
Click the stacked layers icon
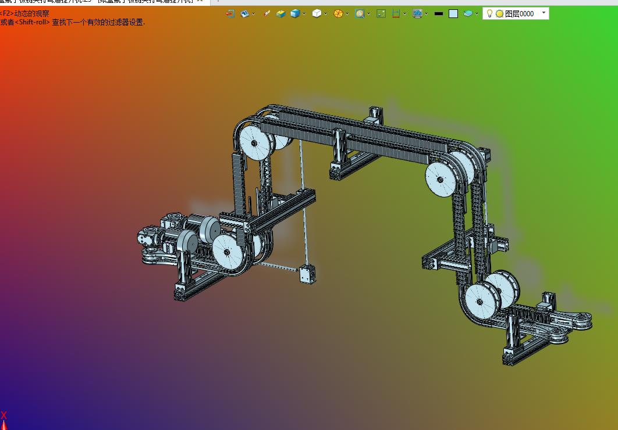pyautogui.click(x=468, y=14)
